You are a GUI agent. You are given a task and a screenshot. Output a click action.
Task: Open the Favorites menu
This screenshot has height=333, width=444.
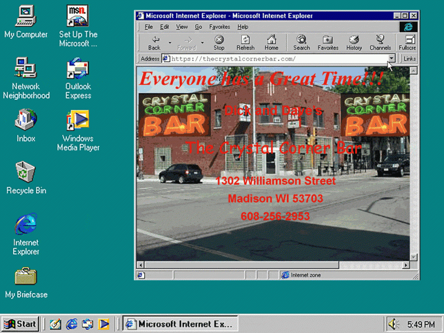click(x=219, y=27)
